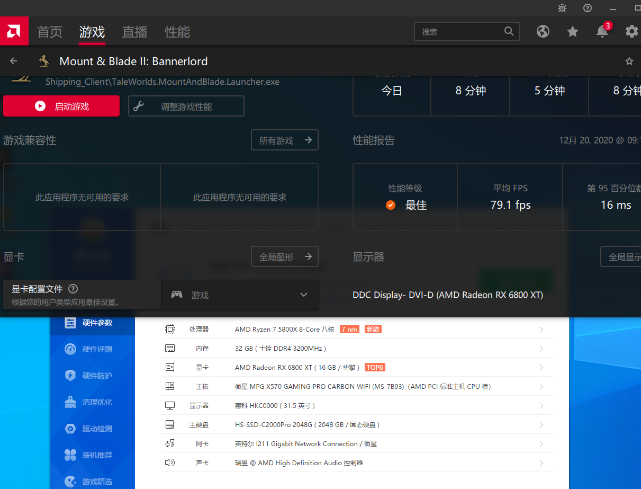The height and width of the screenshot is (489, 641).
Task: Open the settings gear icon
Action: [x=631, y=31]
